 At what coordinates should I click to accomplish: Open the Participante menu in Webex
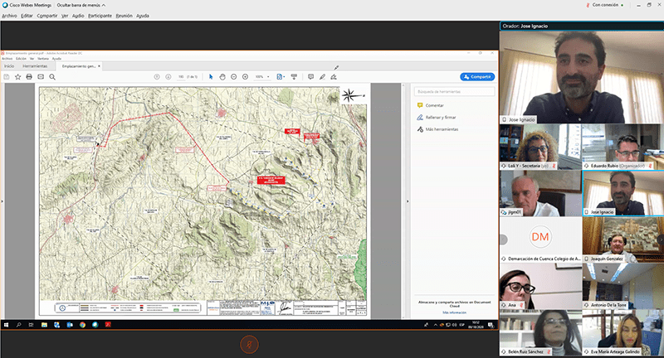pos(100,16)
